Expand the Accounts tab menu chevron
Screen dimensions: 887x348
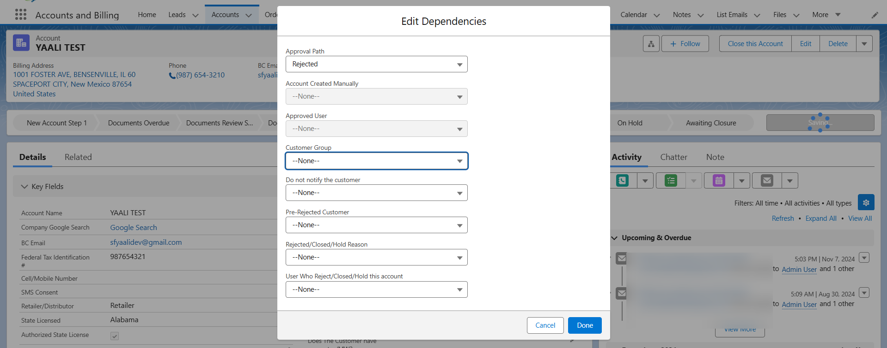(249, 15)
